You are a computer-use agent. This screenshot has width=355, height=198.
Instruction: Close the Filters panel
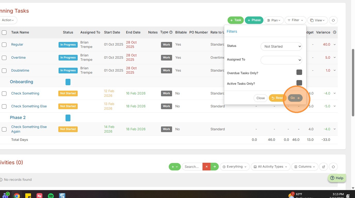(x=261, y=98)
